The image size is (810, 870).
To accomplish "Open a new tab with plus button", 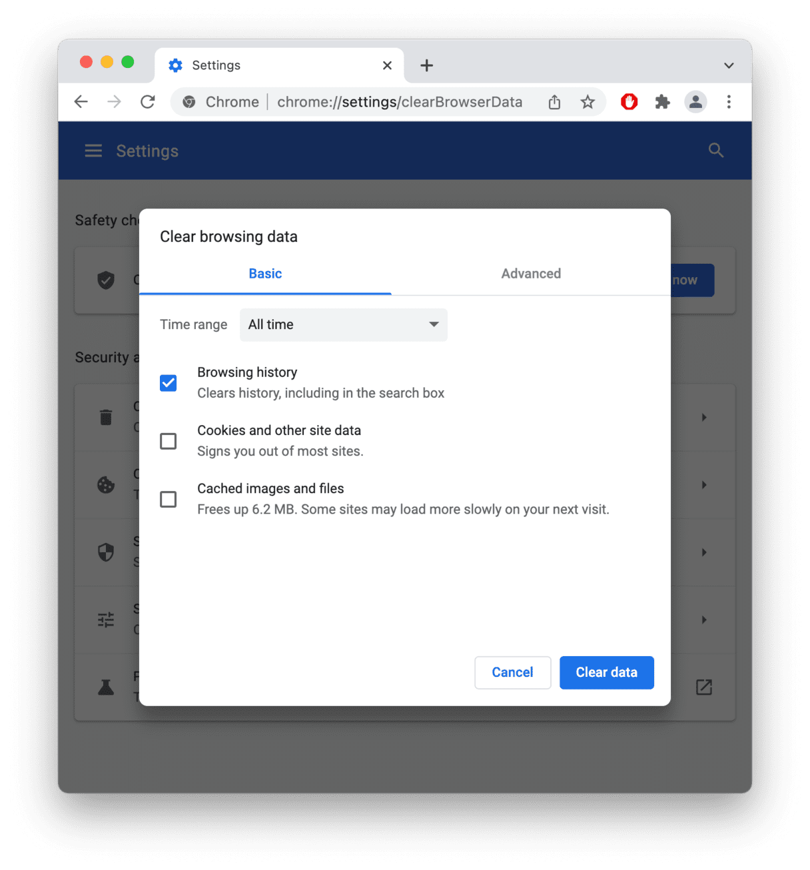I will (x=427, y=65).
